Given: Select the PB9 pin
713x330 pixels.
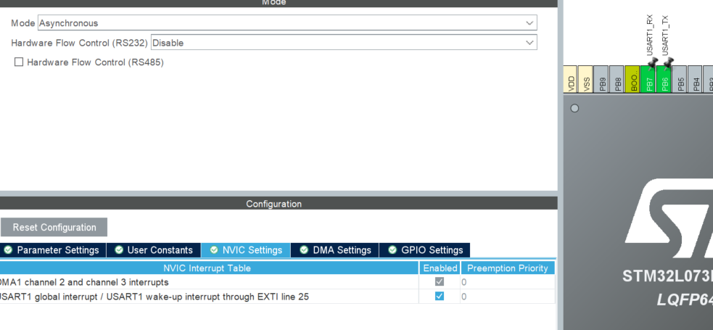Looking at the screenshot, I should 601,79.
